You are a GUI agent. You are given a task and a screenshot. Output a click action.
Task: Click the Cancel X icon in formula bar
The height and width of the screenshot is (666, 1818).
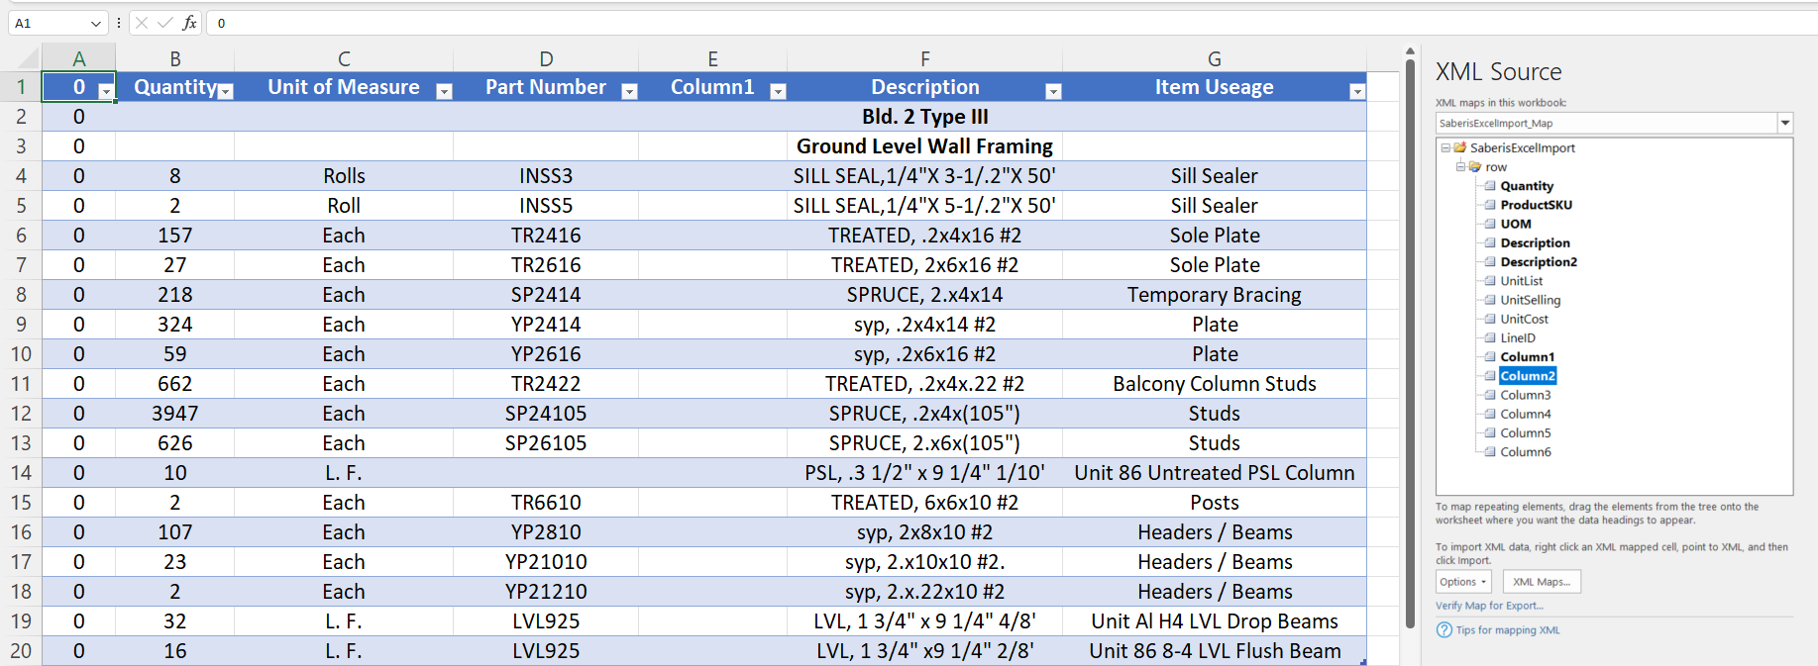coord(142,23)
